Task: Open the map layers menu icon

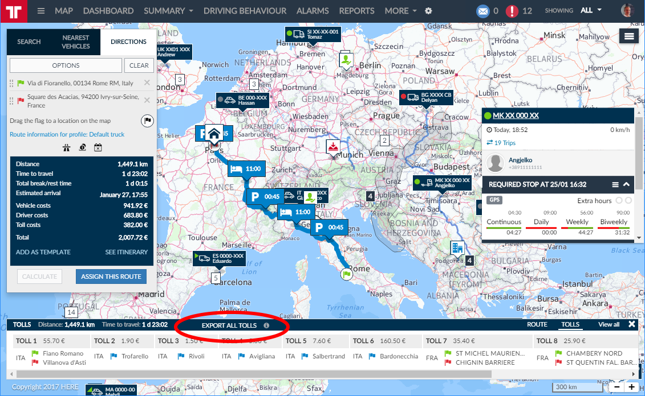Action: coord(629,36)
